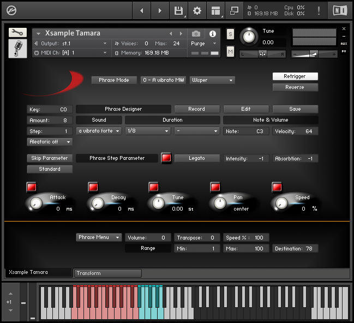This screenshot has width=354, height=323.
Task: Click the pan slider center marker
Action: click(x=262, y=54)
